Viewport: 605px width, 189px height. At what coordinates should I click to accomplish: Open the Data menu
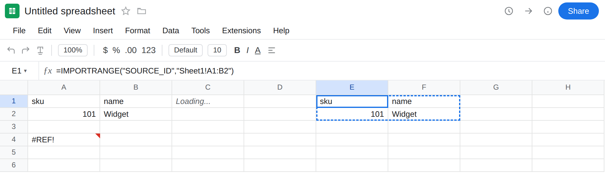[x=171, y=31]
